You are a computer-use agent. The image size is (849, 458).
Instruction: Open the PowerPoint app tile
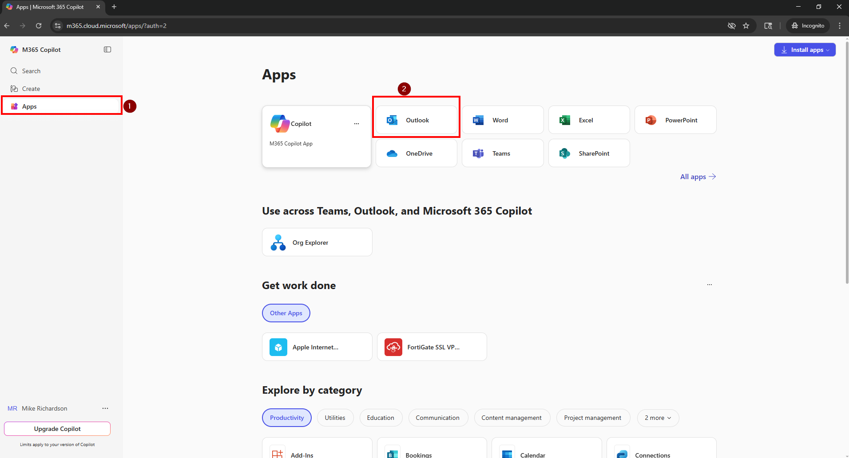coord(675,120)
